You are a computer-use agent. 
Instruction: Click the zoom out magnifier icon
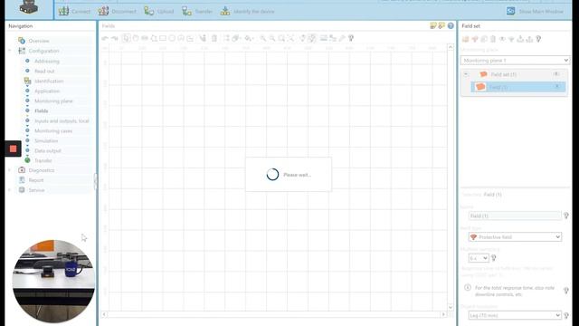272,38
